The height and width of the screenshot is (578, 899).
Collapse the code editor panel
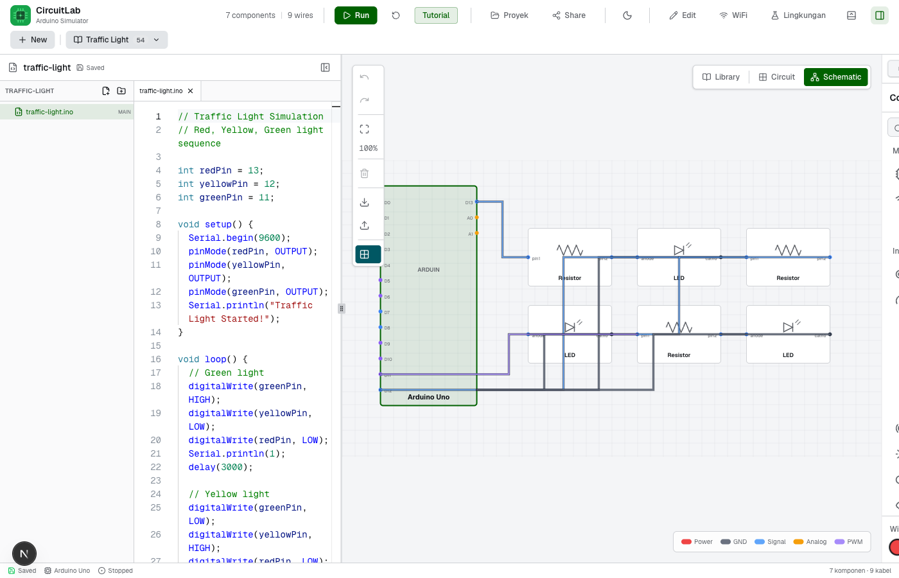(x=326, y=67)
